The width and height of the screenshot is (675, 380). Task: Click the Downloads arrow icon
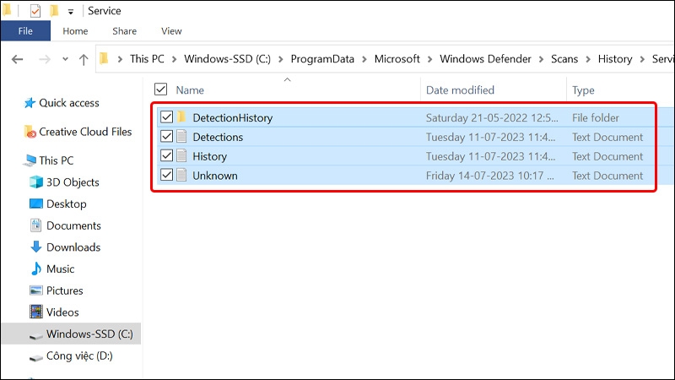[x=36, y=247]
